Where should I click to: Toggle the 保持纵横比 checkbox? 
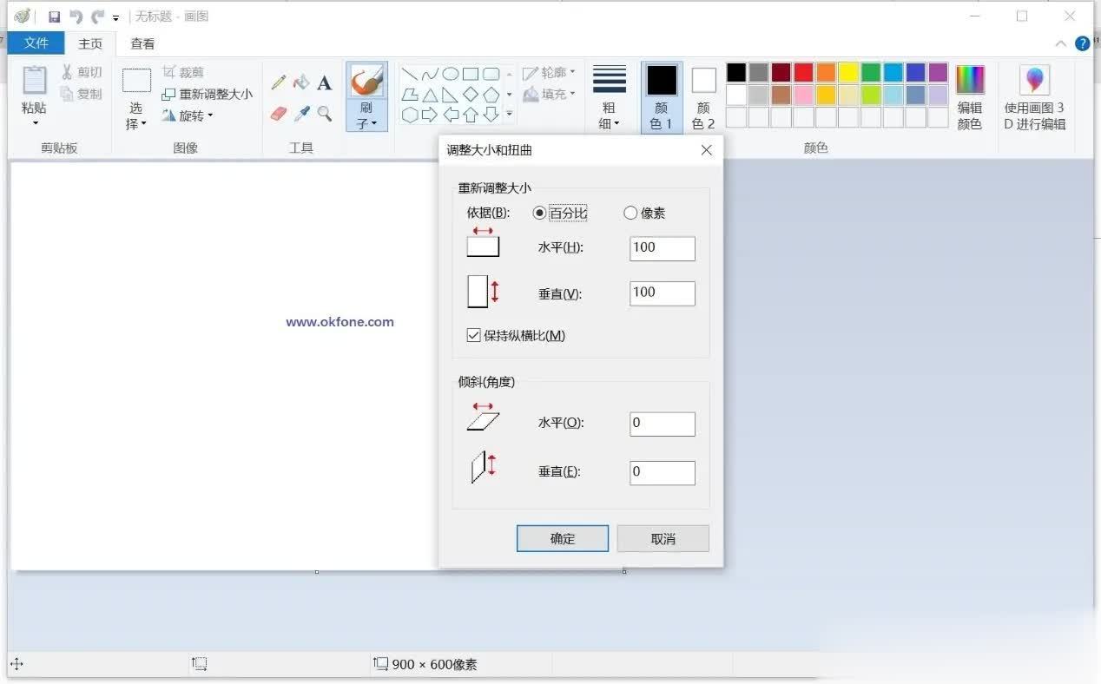coord(474,335)
